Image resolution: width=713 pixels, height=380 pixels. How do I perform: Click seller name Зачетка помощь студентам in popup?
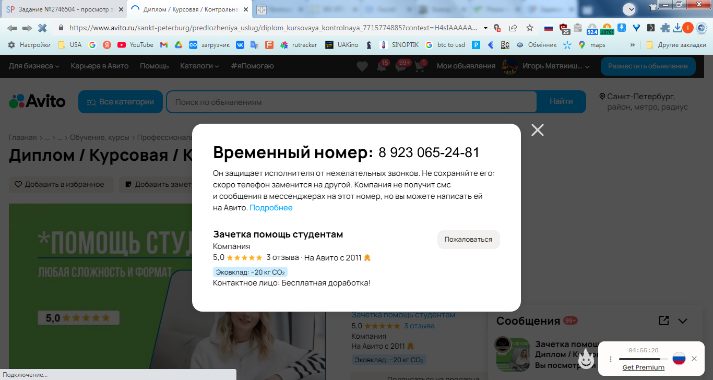pos(278,234)
